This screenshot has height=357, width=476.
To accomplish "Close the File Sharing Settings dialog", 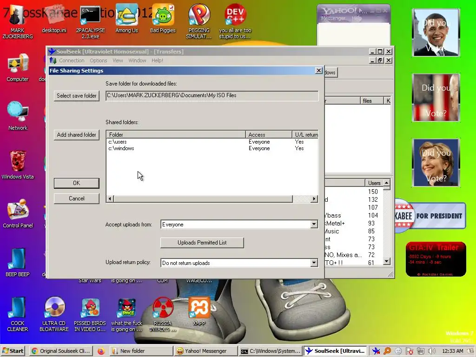I will click(318, 71).
